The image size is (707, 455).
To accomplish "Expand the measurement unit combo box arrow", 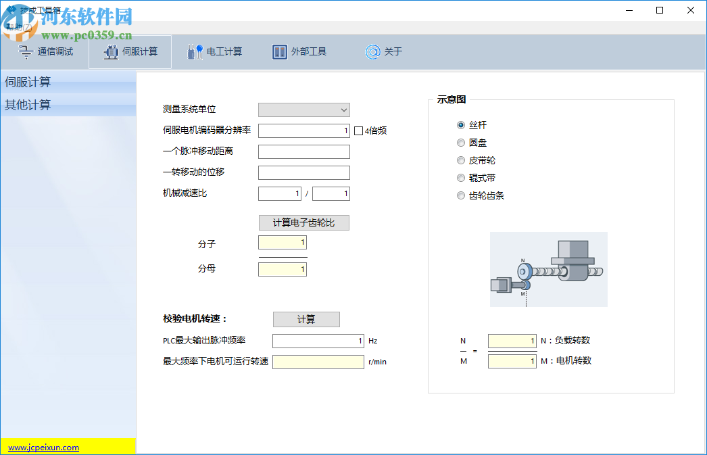I will point(343,110).
